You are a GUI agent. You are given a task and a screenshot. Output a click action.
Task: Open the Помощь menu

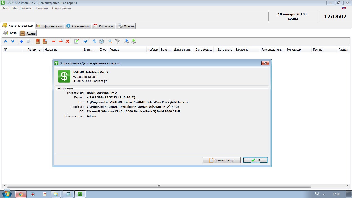[x=42, y=8]
